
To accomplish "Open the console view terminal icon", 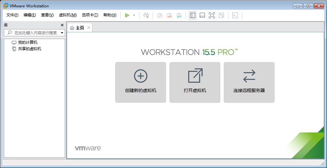I will coord(235,15).
